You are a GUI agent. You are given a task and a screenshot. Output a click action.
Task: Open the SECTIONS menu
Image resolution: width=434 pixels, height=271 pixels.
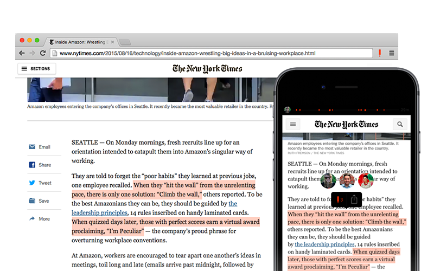36,69
